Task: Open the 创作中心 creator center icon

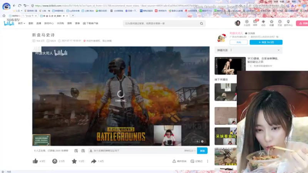Action: pyautogui.click(x=288, y=23)
